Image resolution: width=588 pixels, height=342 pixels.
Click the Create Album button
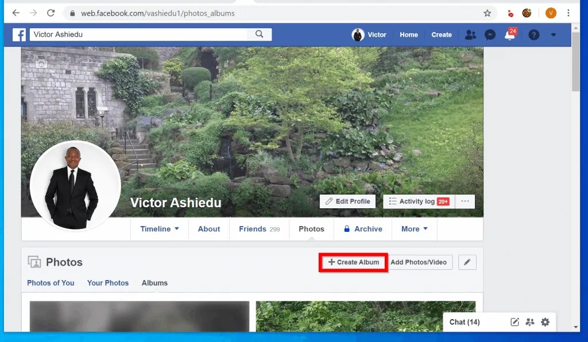click(353, 262)
